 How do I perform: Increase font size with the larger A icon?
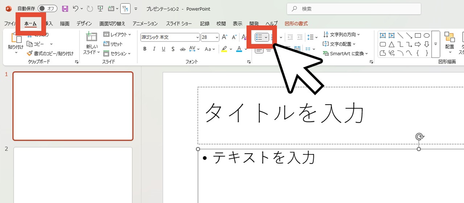click(224, 37)
